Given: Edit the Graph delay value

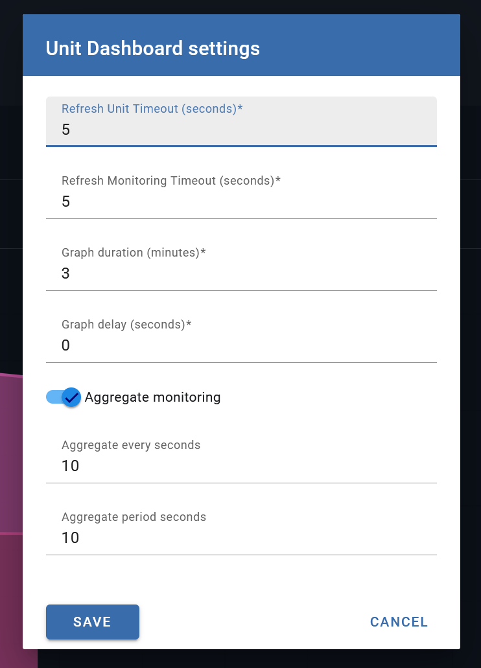Looking at the screenshot, I should click(x=240, y=345).
